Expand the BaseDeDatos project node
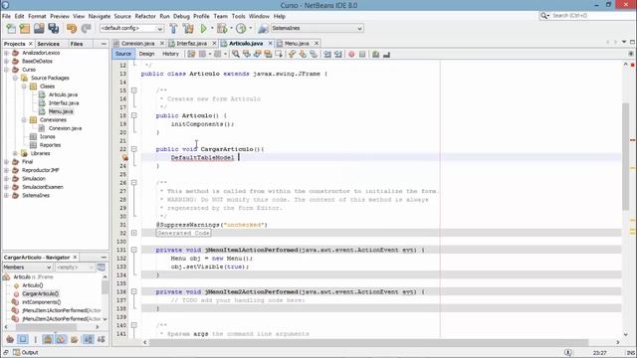637x358 pixels. point(7,62)
